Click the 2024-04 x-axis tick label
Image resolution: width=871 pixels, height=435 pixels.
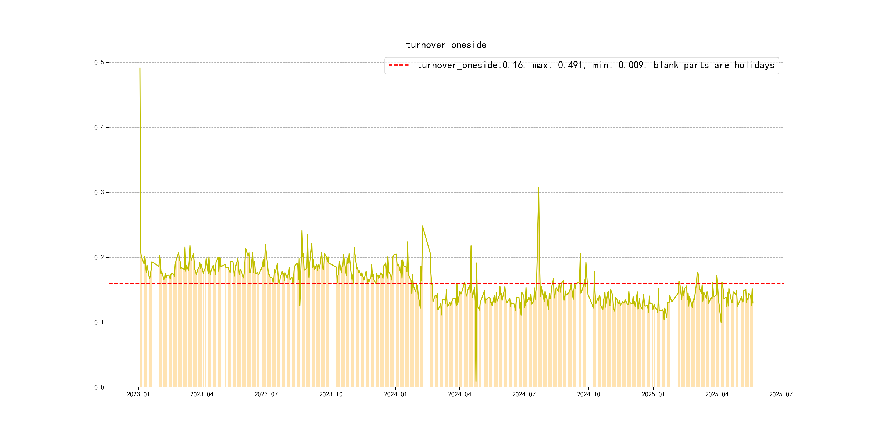[x=459, y=394]
